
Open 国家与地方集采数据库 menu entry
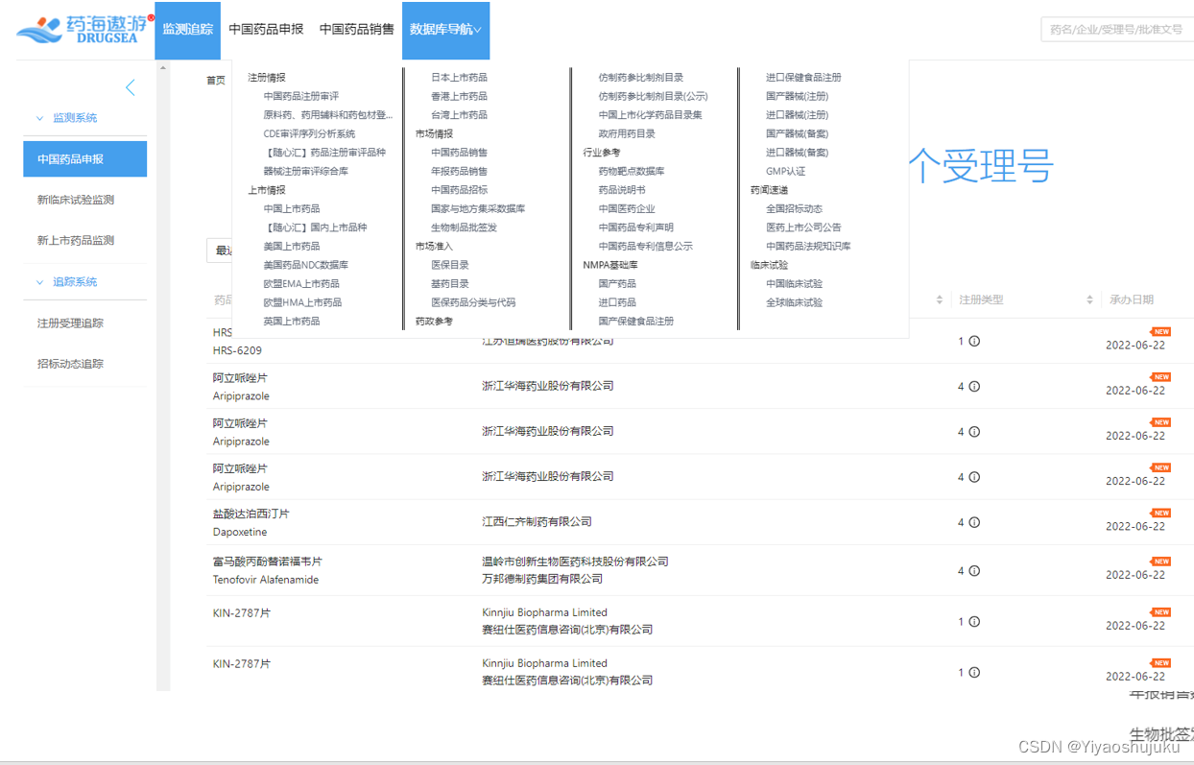coord(478,208)
